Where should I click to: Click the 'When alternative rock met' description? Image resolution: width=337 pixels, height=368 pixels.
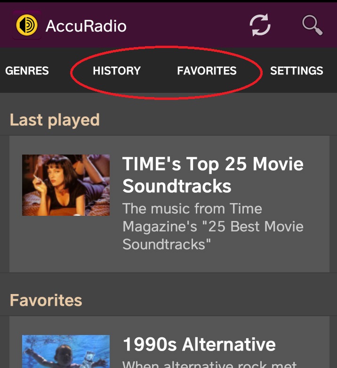tap(209, 364)
